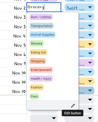Click the Nov 3 date cell, first one
This screenshot has width=98, height=122.
(x=20, y=17)
